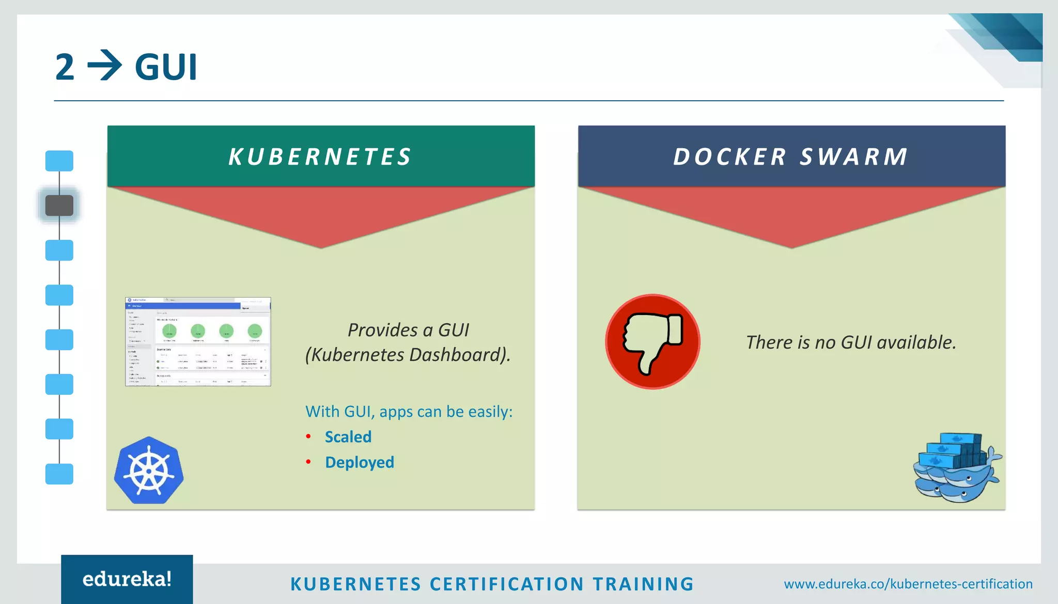Open the edureka kubernetes-certification link
This screenshot has width=1058, height=604.
point(908,584)
